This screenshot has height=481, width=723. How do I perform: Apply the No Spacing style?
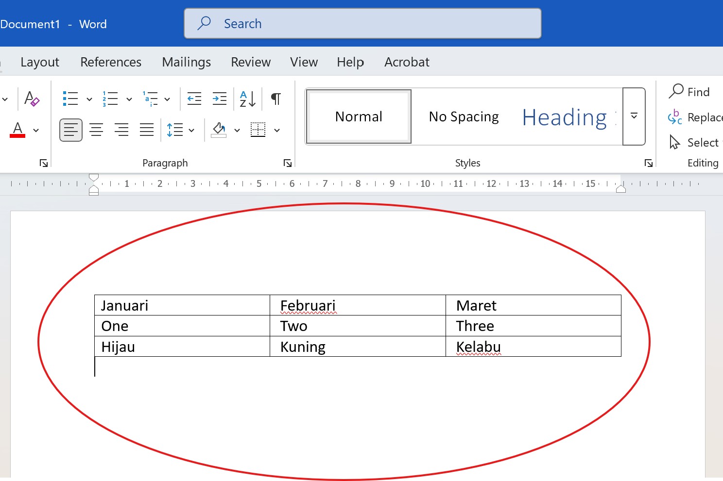click(x=463, y=116)
